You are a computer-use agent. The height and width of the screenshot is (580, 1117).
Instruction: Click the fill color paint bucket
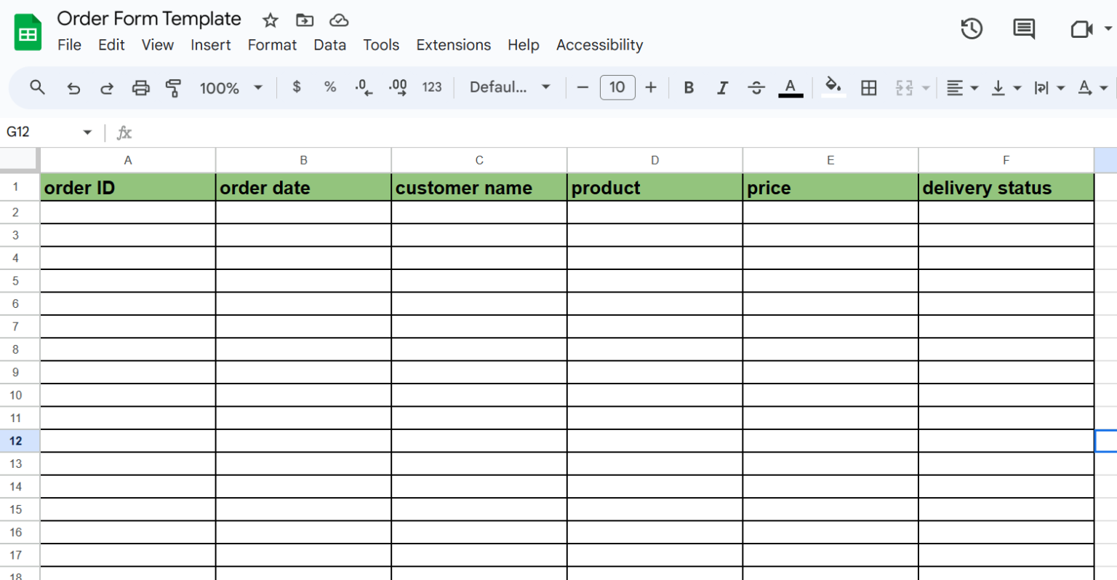833,87
